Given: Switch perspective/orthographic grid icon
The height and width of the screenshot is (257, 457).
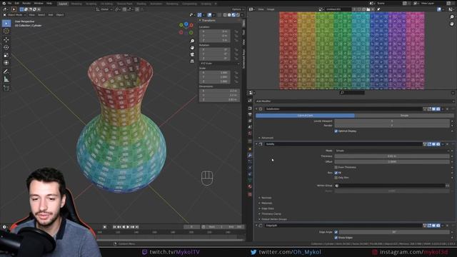Looking at the screenshot, I should click(192, 61).
